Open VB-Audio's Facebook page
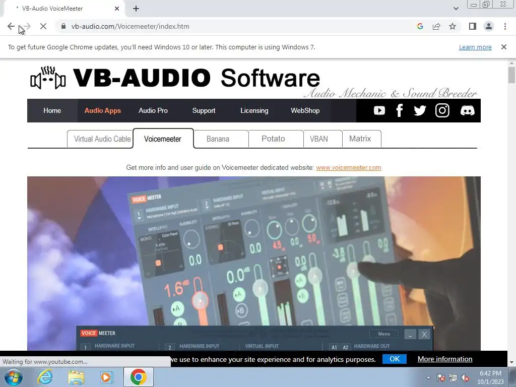 tap(400, 110)
